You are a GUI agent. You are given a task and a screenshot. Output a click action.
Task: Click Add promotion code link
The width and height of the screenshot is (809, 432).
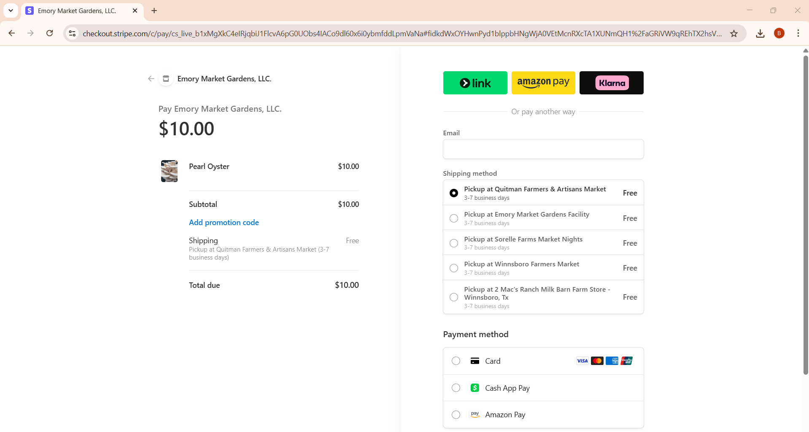pyautogui.click(x=224, y=223)
